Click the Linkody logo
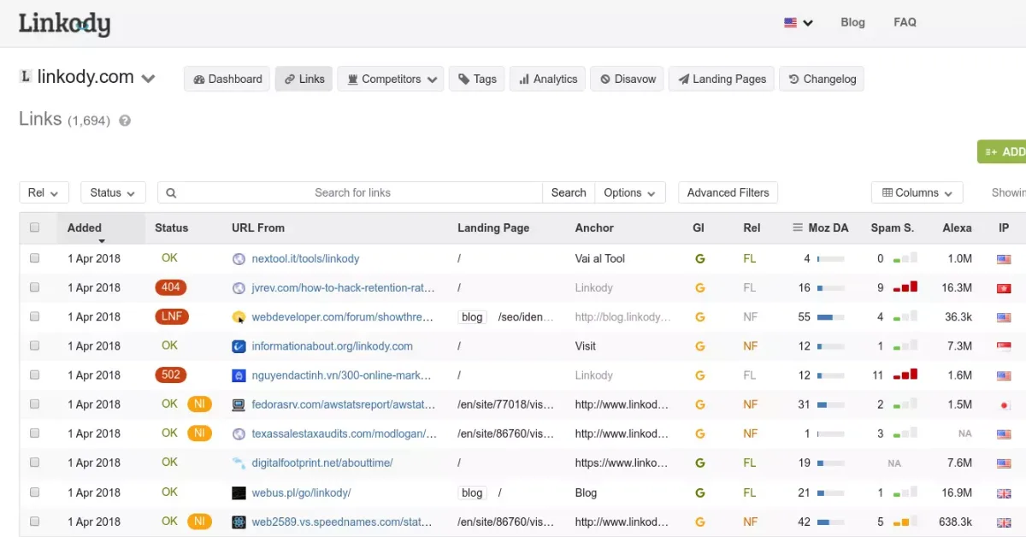1026x537 pixels. point(64,24)
